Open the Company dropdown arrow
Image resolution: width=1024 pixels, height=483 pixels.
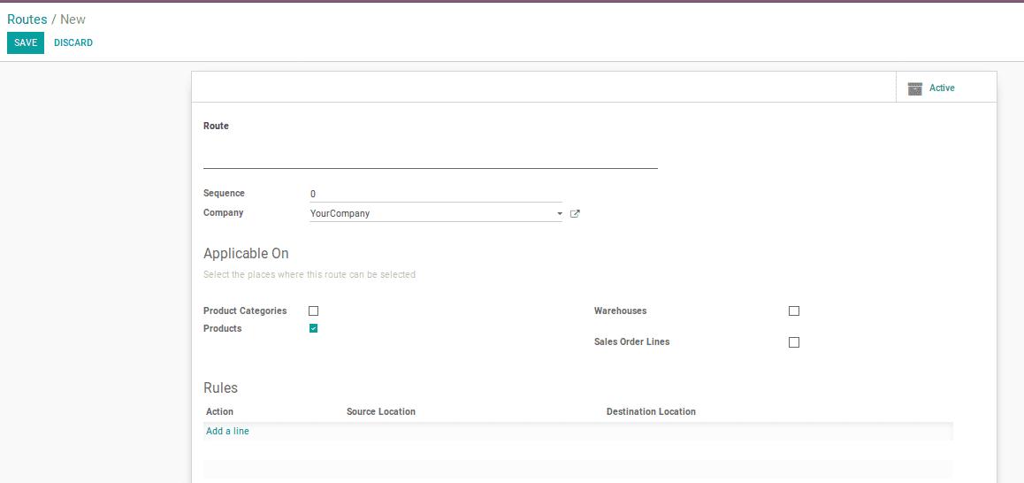coord(560,214)
